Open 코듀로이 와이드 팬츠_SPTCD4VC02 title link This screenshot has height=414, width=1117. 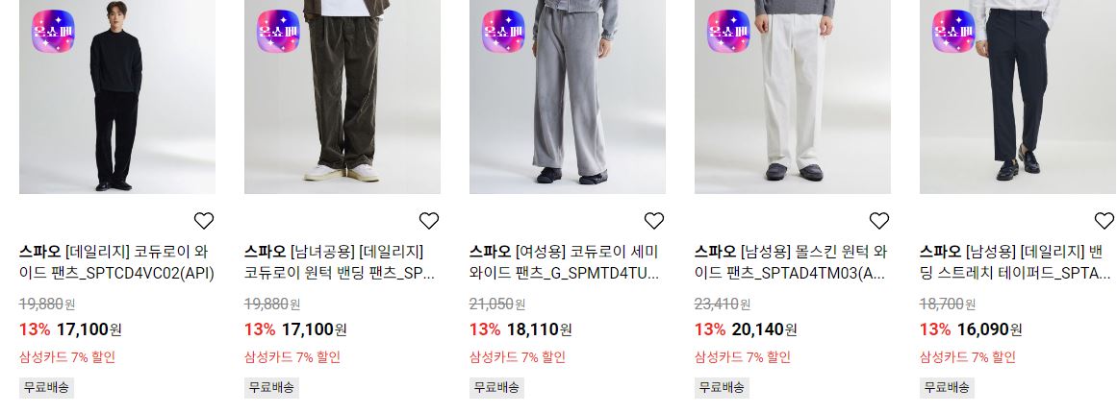(116, 262)
